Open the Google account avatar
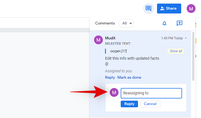 [x=191, y=9]
